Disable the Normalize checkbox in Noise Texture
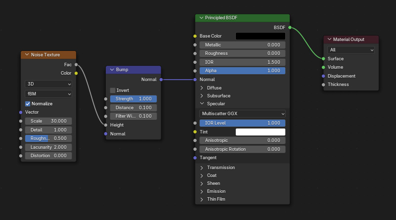The image size is (396, 220). pos(28,104)
